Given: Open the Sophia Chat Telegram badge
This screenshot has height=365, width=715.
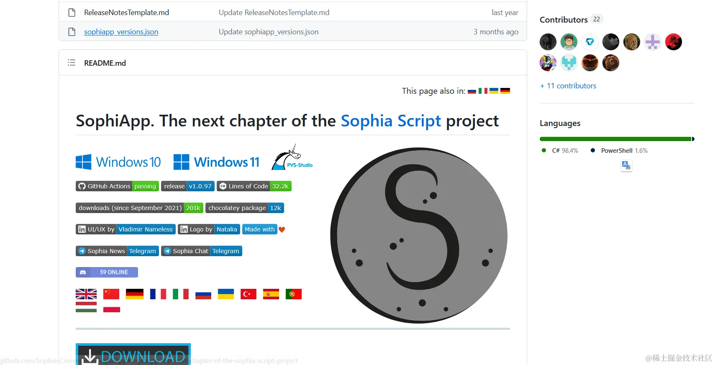Looking at the screenshot, I should coord(202,251).
